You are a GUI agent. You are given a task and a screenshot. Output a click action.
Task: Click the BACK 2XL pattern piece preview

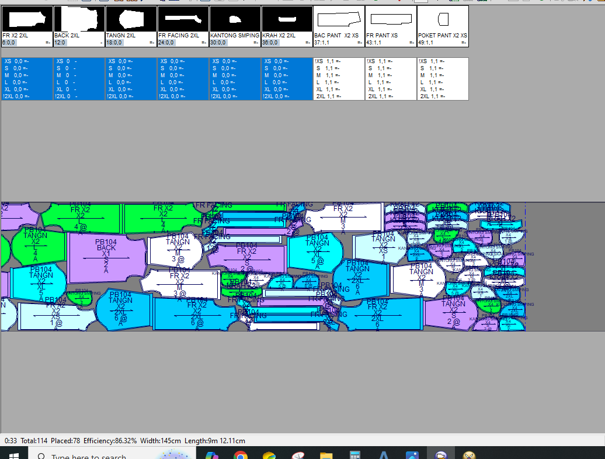point(79,19)
